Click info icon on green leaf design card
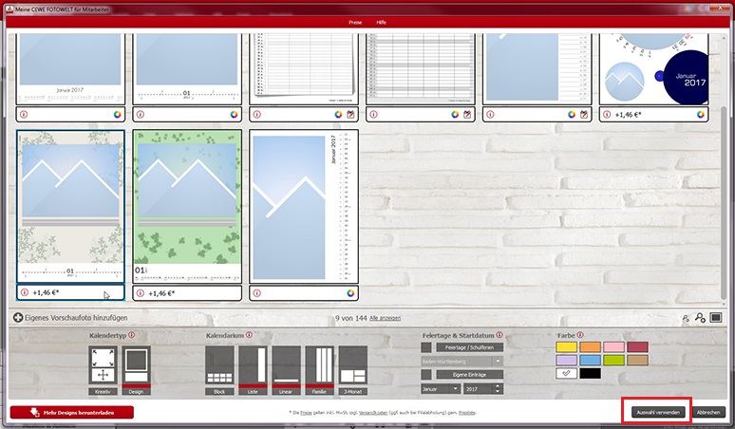 click(141, 293)
